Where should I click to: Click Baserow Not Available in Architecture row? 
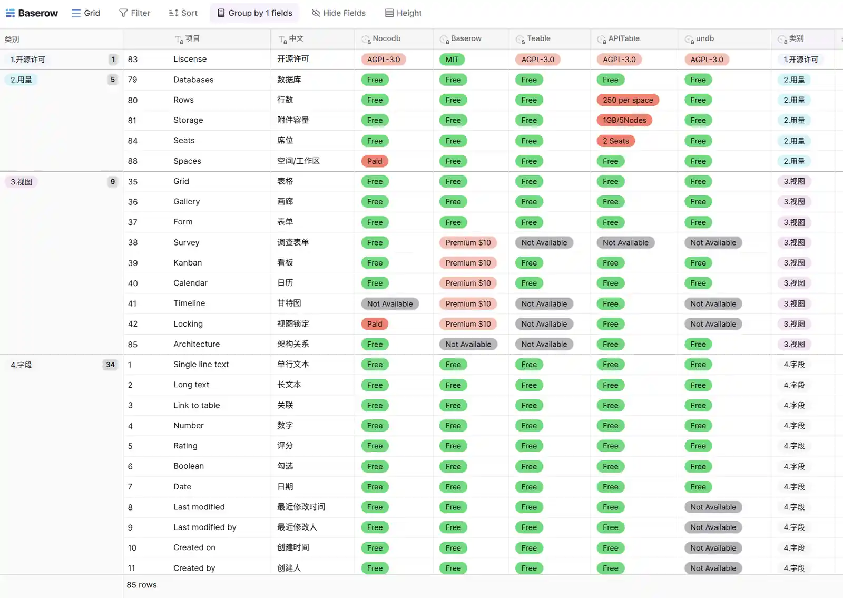click(468, 344)
